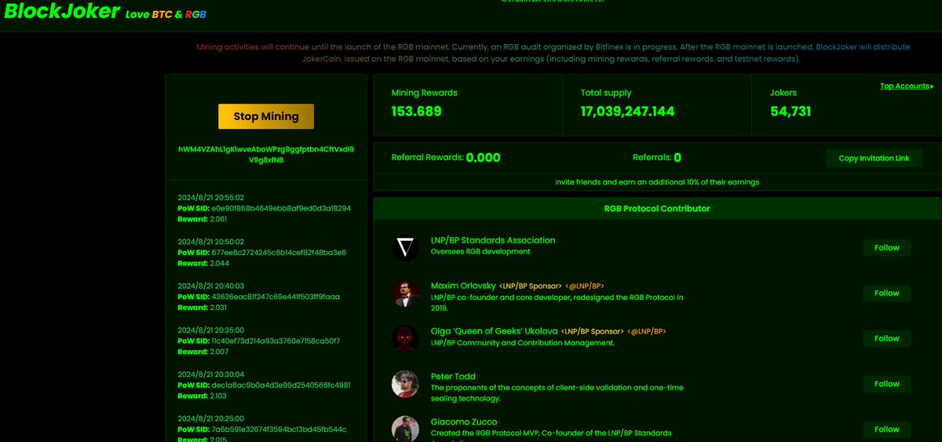Click Olga Ukolova's @LNP/BP tag

pos(646,332)
